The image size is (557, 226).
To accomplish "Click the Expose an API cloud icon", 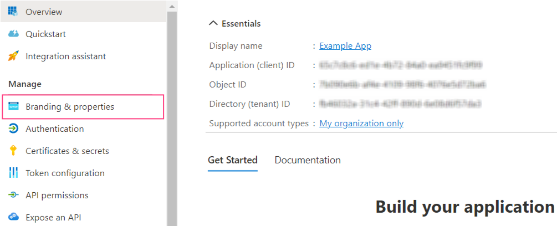I will (x=13, y=217).
